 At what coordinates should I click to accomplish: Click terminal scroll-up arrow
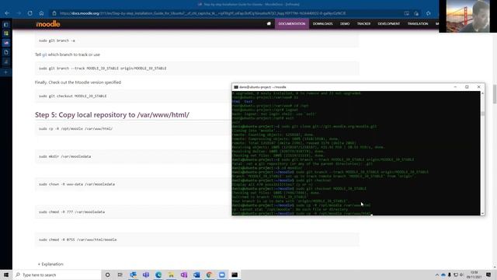(x=482, y=93)
